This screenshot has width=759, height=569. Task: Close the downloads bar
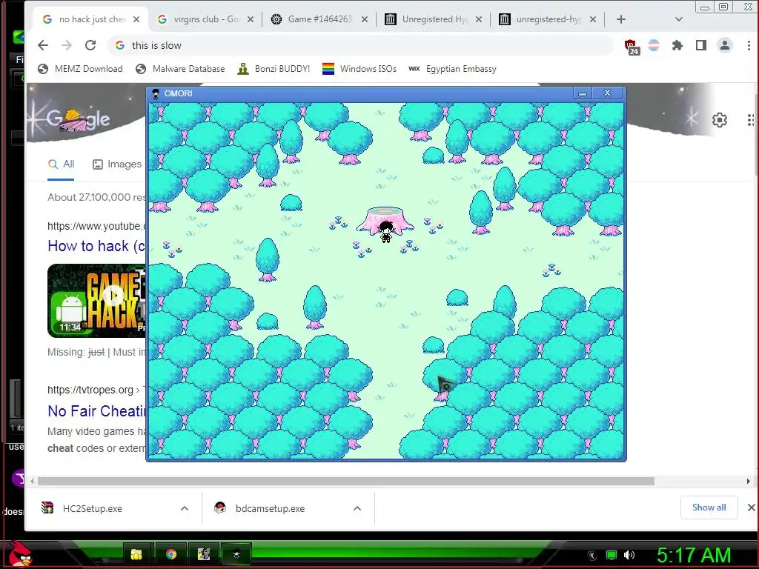point(751,508)
